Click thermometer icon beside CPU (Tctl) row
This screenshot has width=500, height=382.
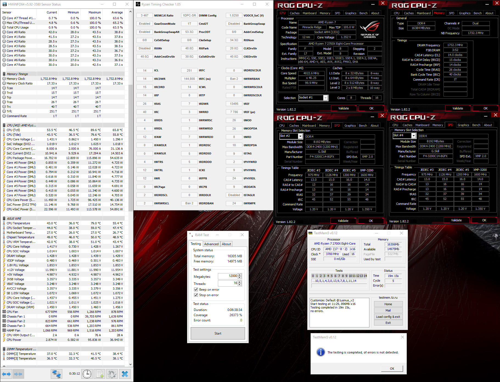(x=4, y=130)
